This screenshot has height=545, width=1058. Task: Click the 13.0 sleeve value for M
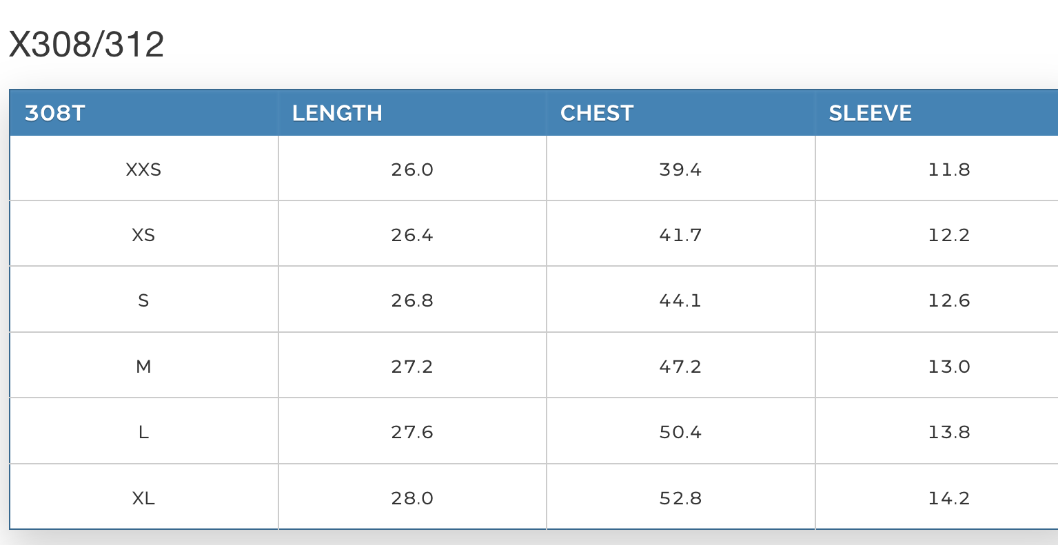point(949,367)
